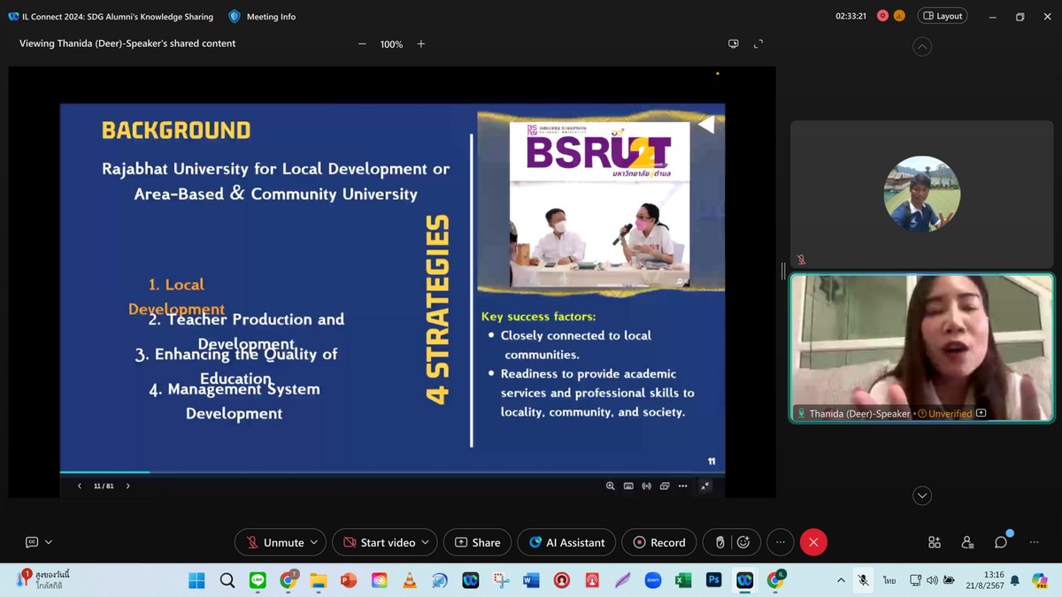Click the zoom magnifier in slide toolbar
Viewport: 1062px width, 597px height.
click(x=611, y=486)
